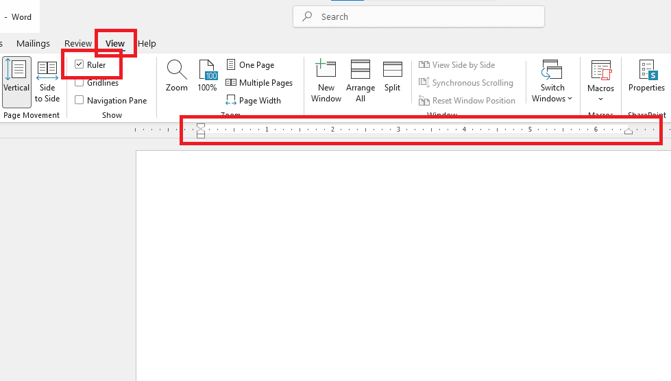Click Synchronous Scrolling
This screenshot has width=671, height=381.
pyautogui.click(x=466, y=82)
